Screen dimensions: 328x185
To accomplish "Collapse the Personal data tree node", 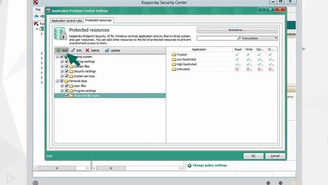I will pyautogui.click(x=57, y=81).
